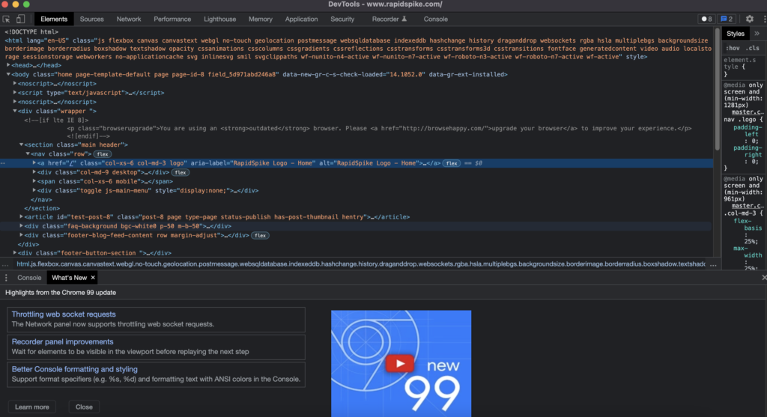Image resolution: width=767 pixels, height=417 pixels.
Task: Expand the script text/javascript node
Action: click(x=15, y=92)
